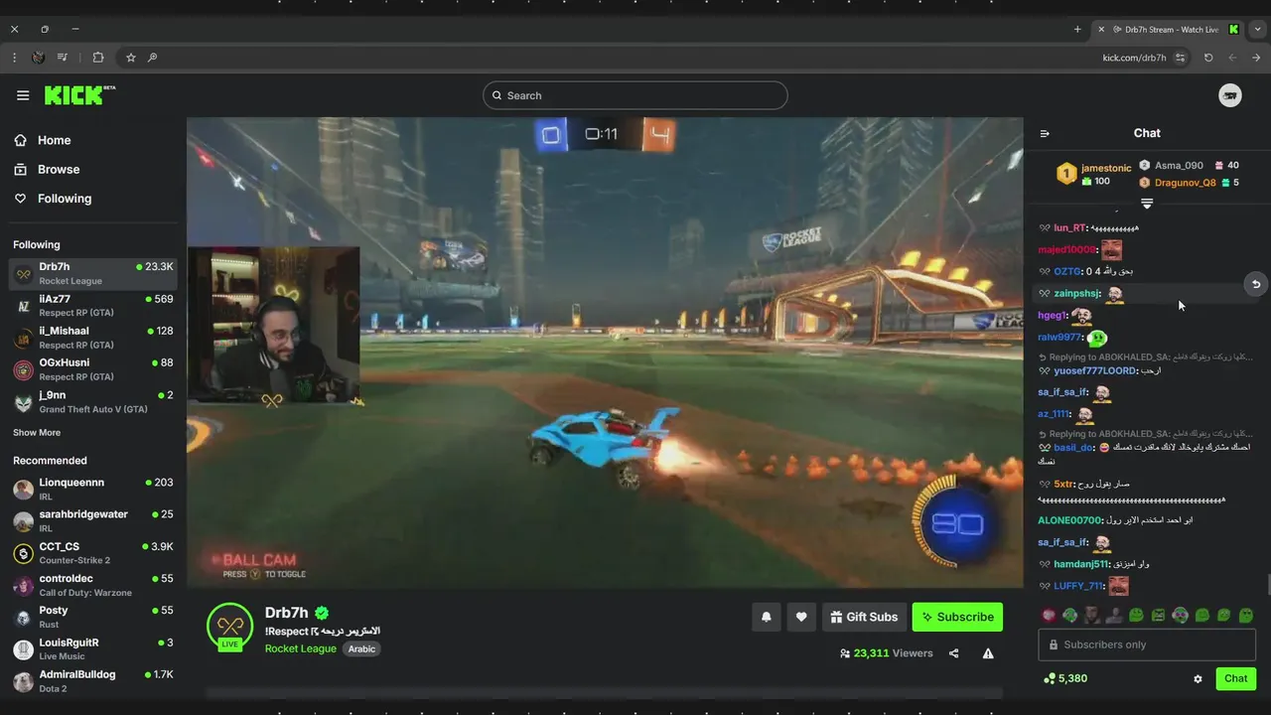Open Rocket League category link

coord(301,648)
